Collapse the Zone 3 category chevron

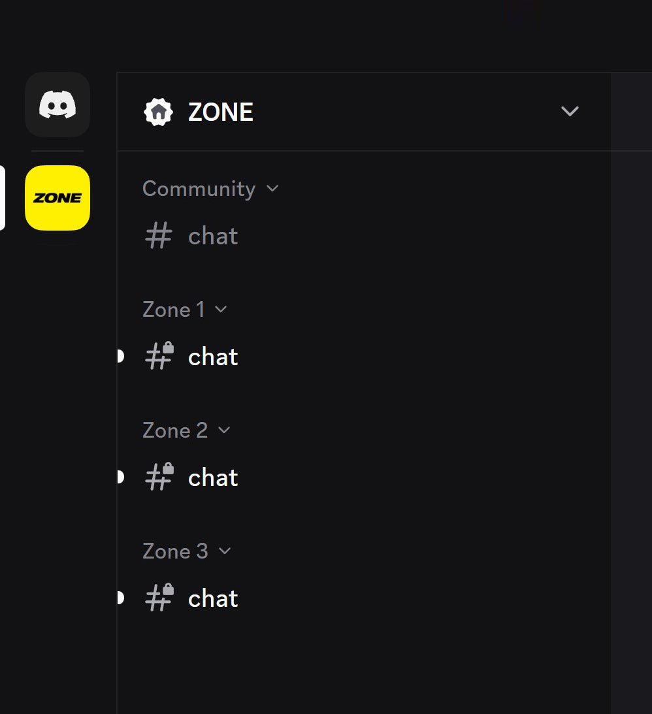pyautogui.click(x=225, y=551)
